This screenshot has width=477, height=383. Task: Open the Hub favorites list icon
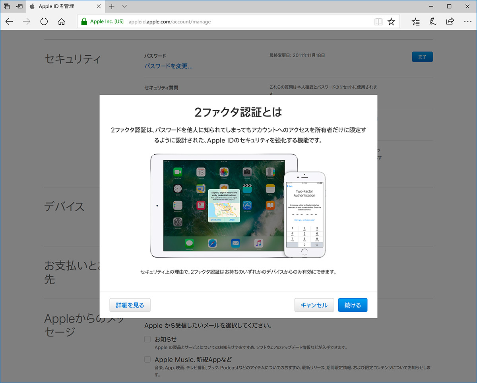click(416, 21)
